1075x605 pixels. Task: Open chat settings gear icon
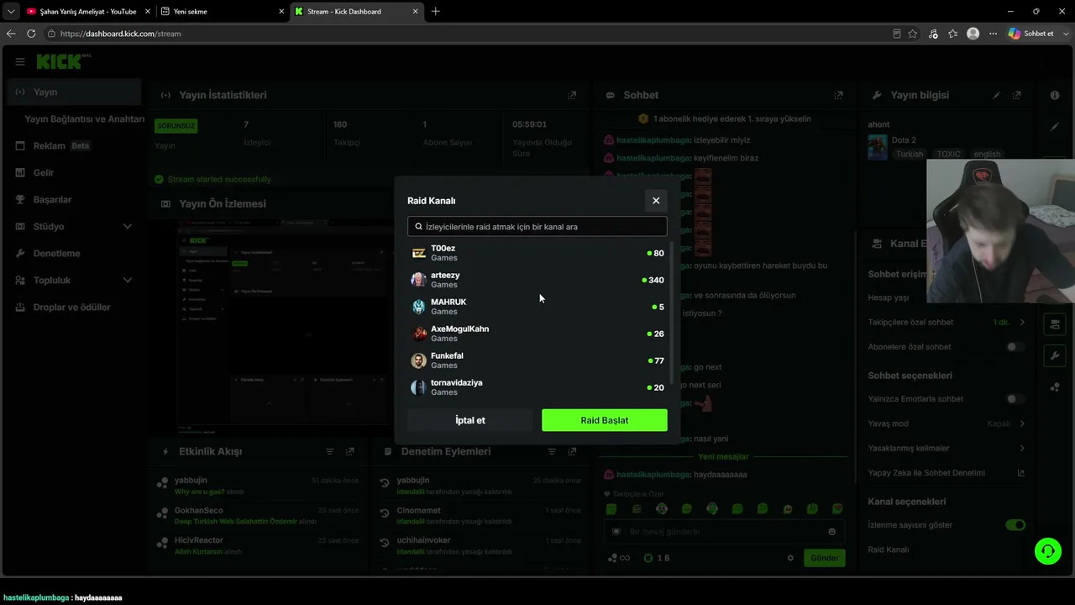pyautogui.click(x=790, y=558)
